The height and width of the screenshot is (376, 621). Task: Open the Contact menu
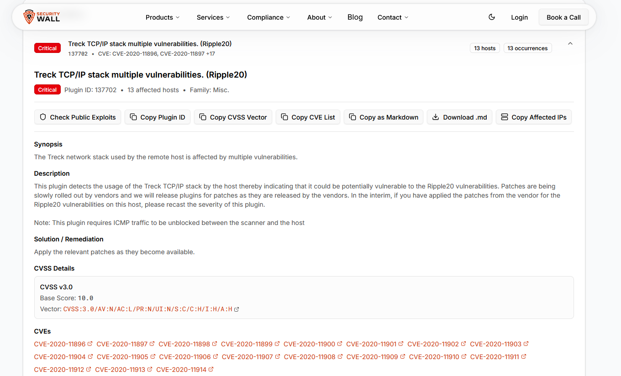393,17
